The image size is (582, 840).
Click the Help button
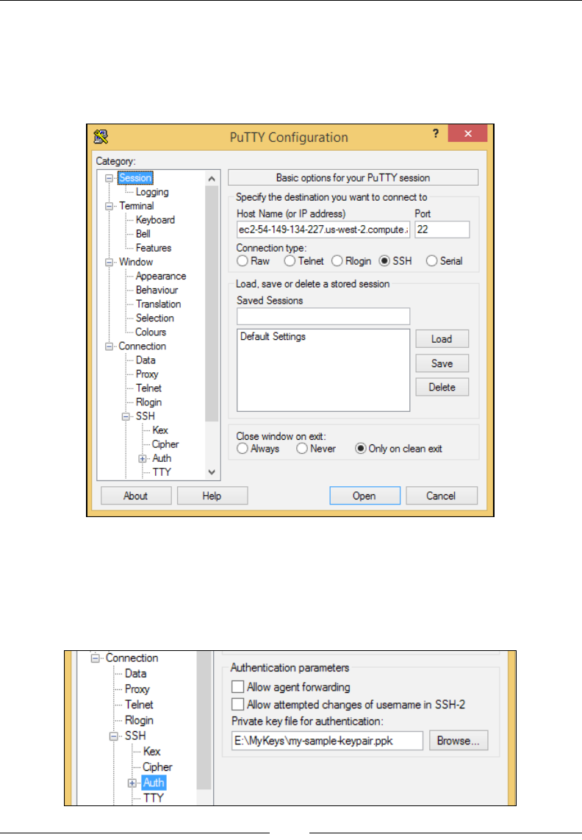click(x=212, y=496)
